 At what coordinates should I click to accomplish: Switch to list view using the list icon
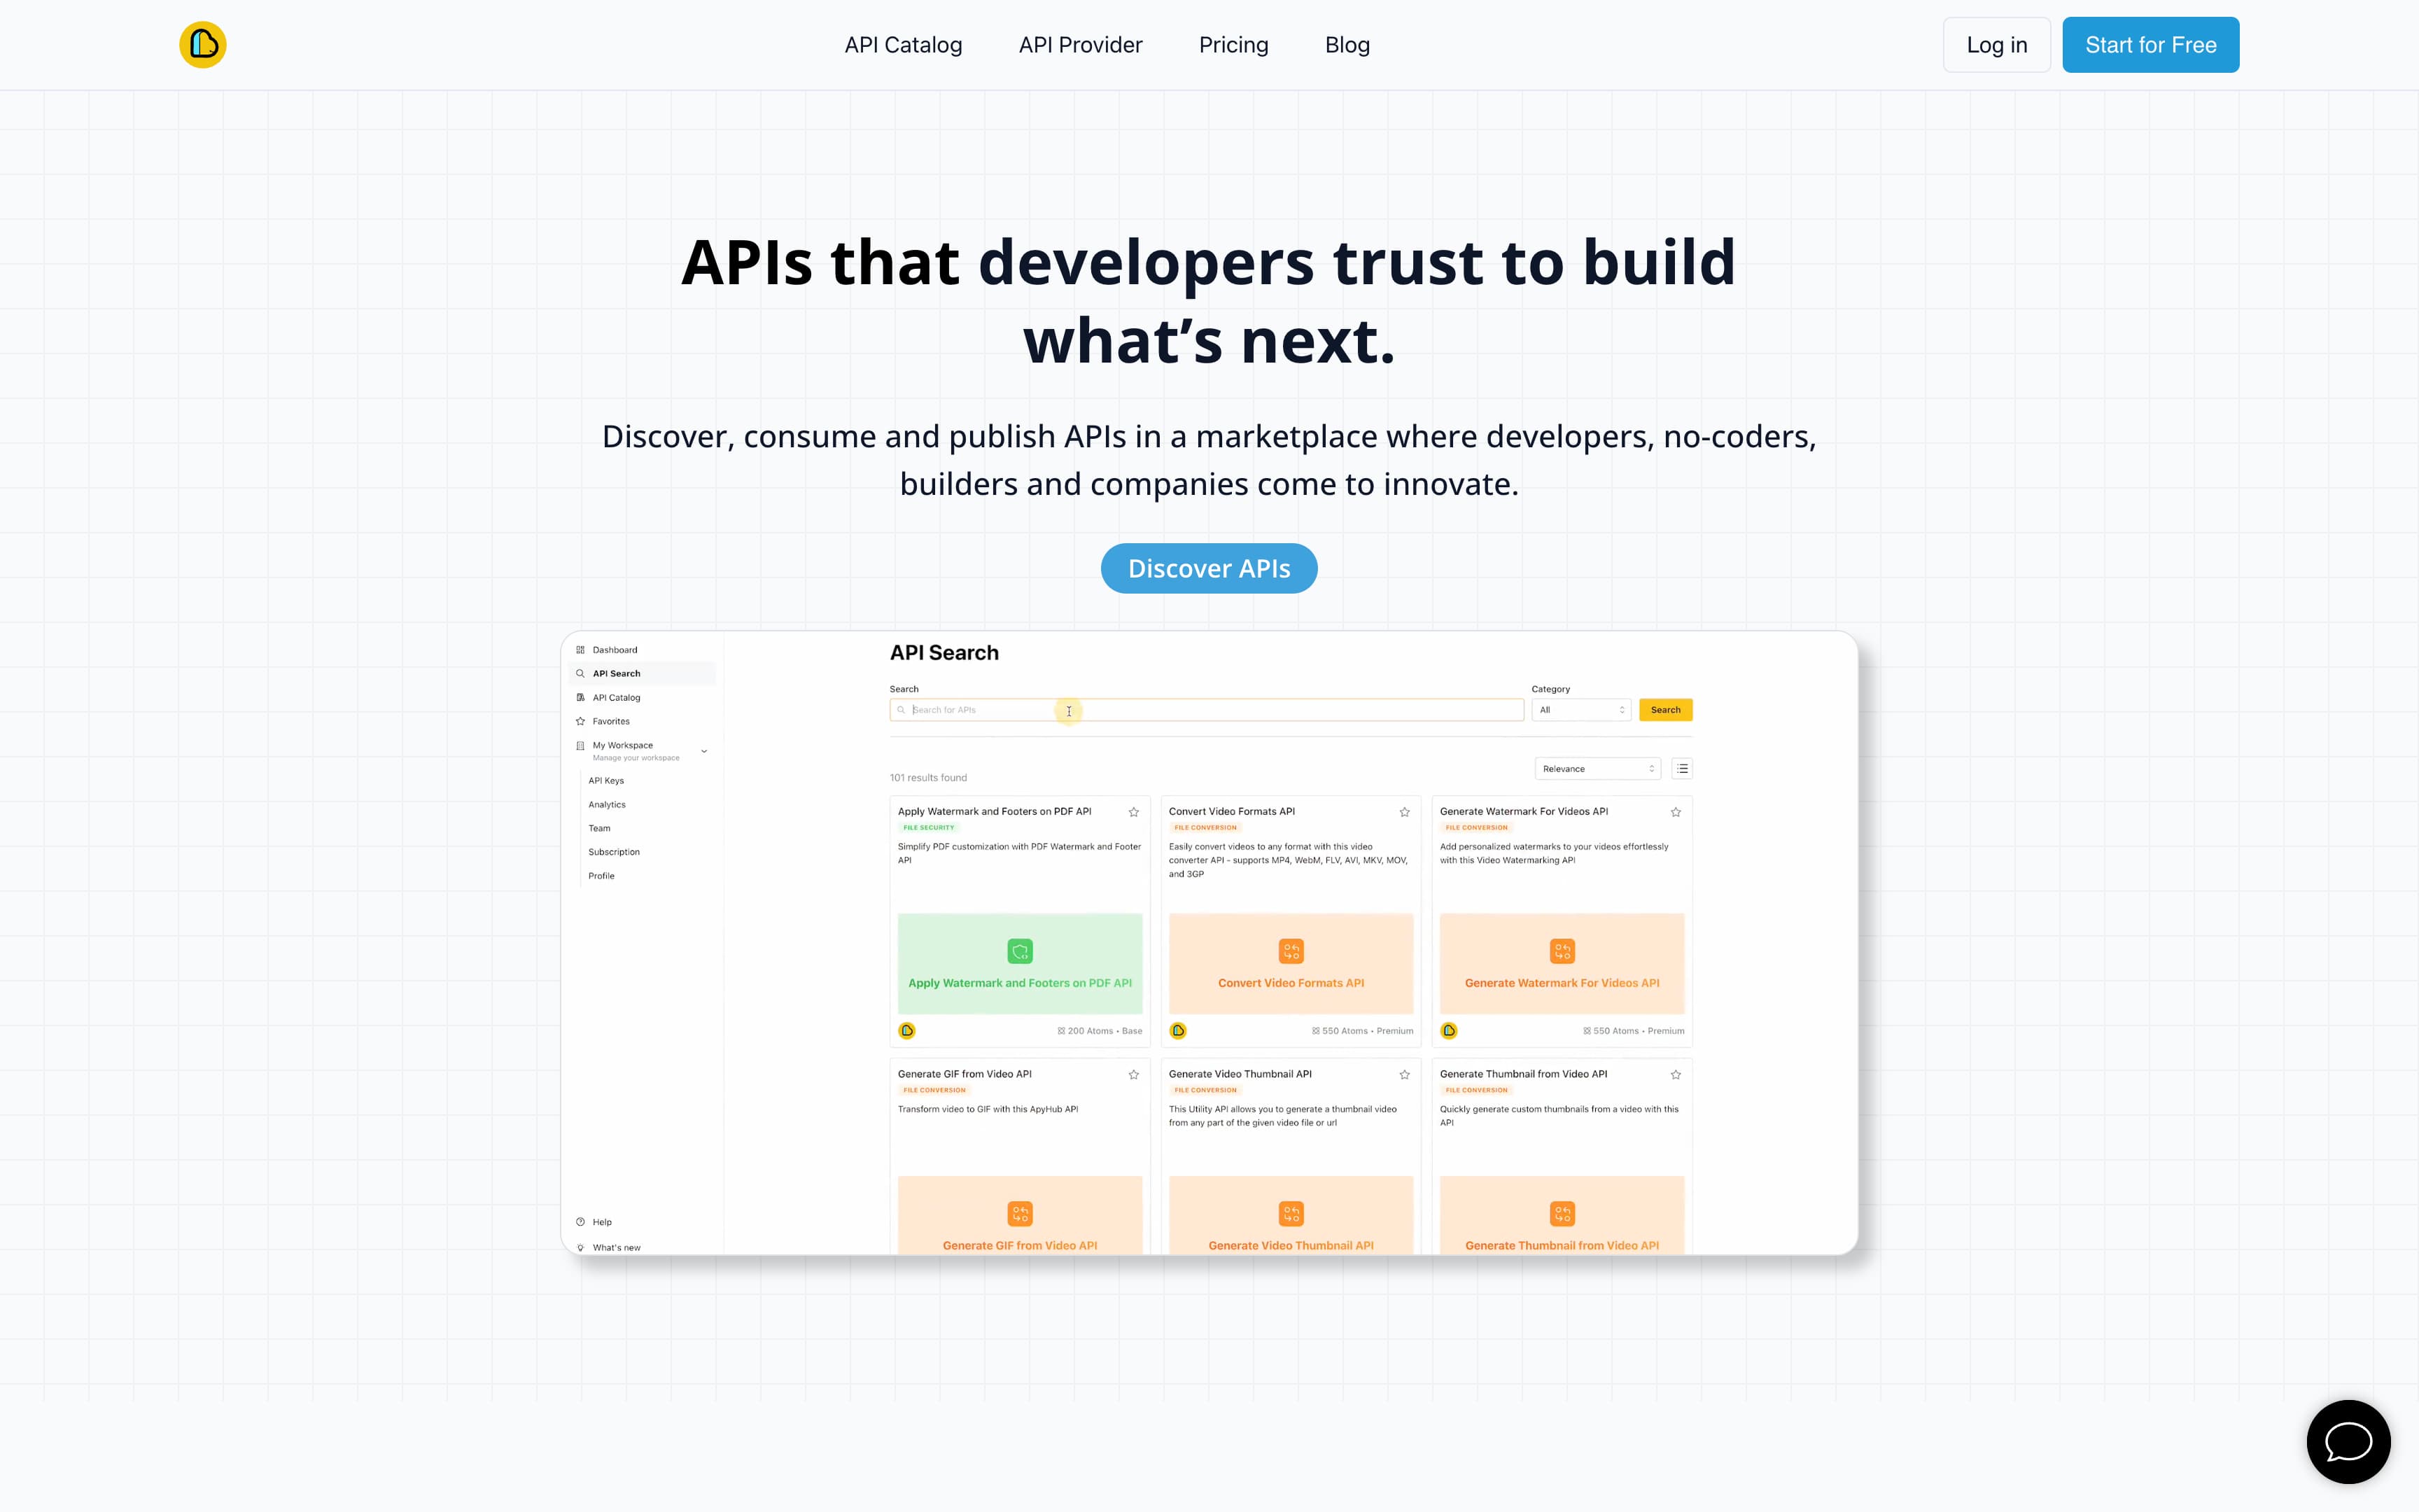tap(1681, 768)
